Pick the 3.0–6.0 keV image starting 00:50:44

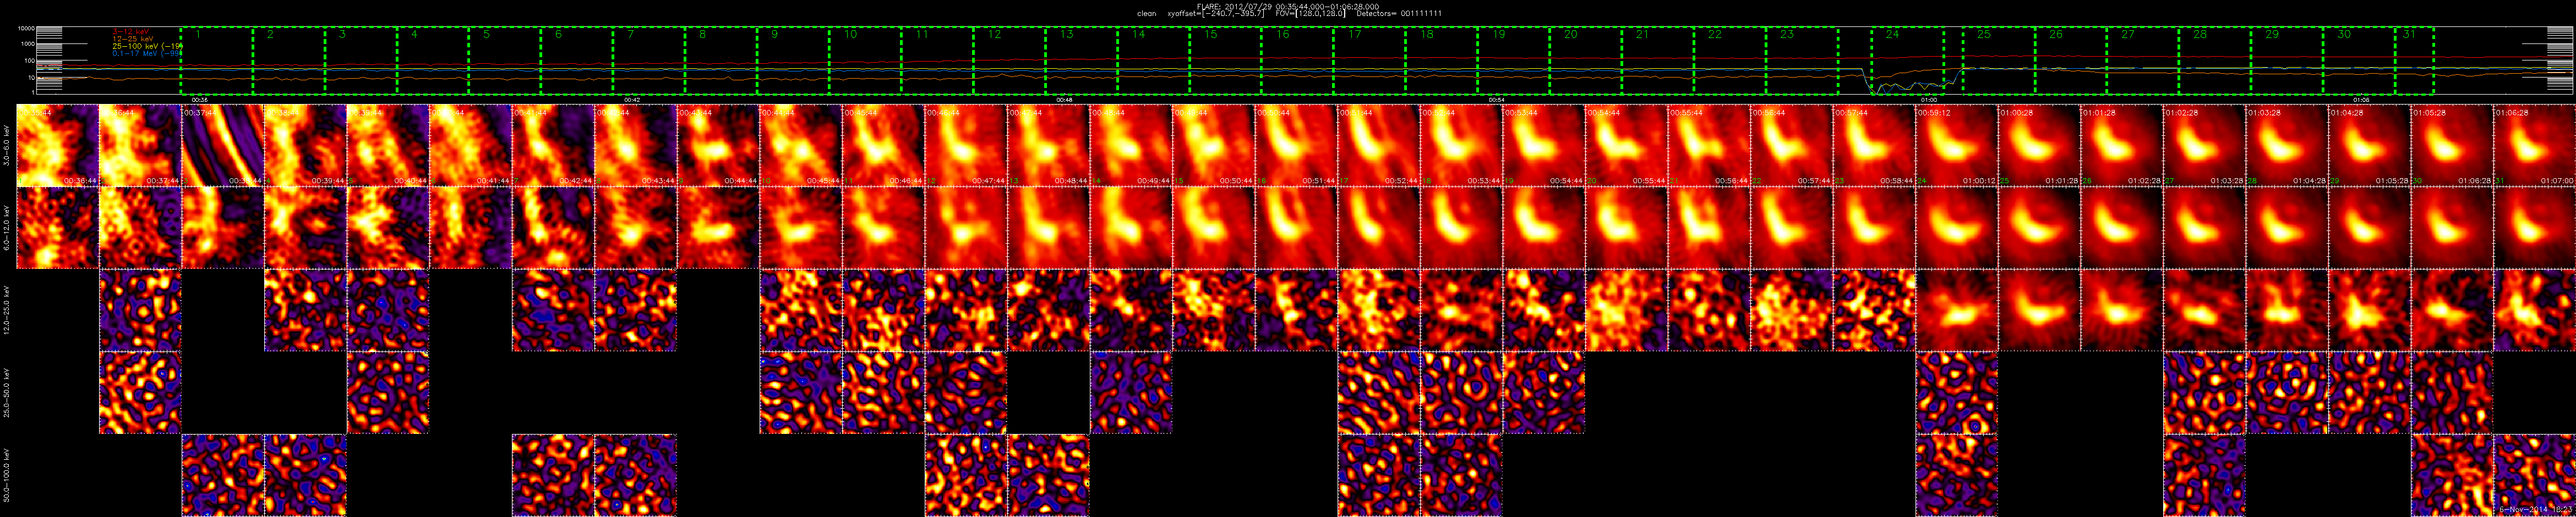(x=1296, y=145)
